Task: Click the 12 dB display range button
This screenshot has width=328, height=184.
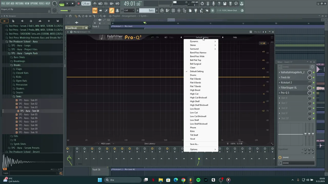Action: (x=263, y=43)
